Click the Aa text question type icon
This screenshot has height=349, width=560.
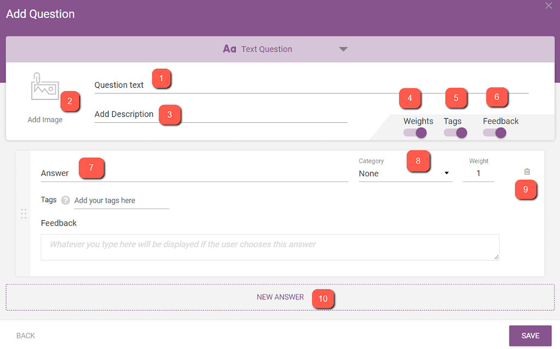point(229,49)
